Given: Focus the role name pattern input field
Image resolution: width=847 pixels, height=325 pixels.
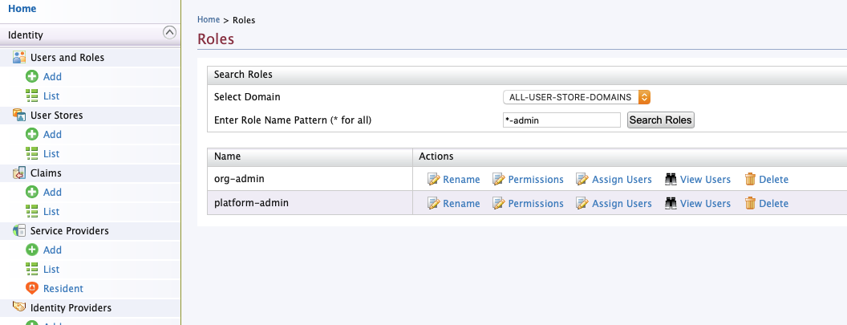Looking at the screenshot, I should pyautogui.click(x=561, y=120).
